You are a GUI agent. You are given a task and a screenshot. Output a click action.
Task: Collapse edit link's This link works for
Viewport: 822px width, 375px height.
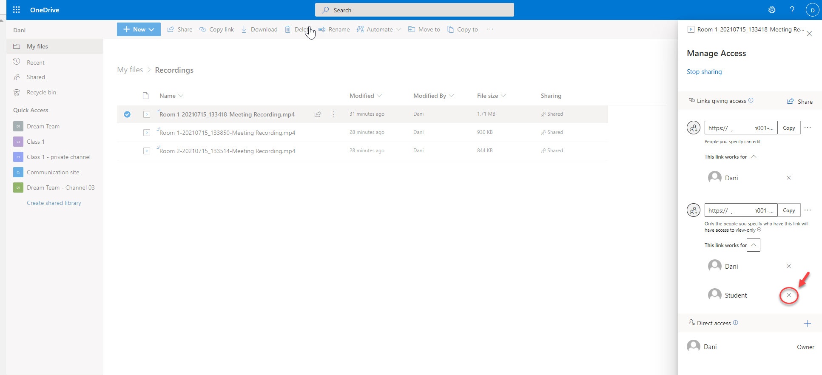click(754, 156)
